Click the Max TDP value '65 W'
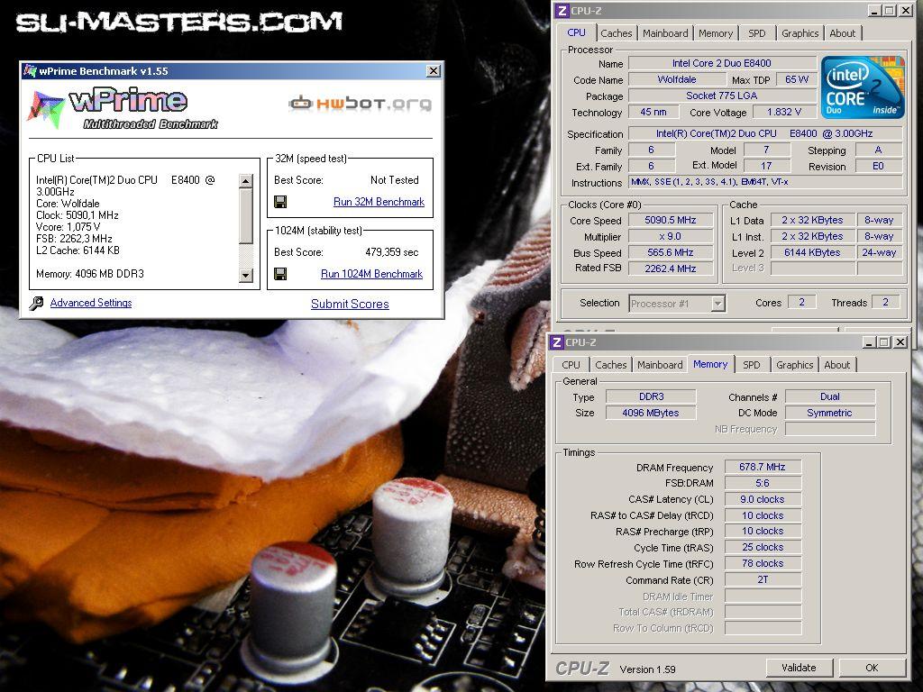This screenshot has width=923, height=692. [797, 79]
